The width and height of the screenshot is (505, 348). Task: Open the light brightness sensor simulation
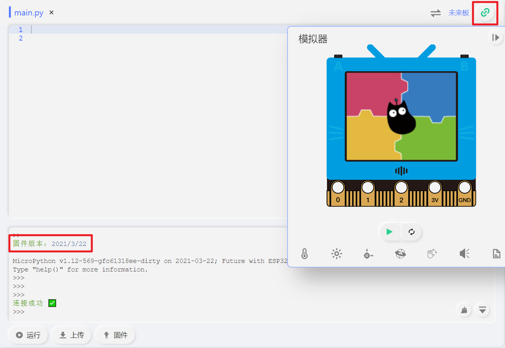point(337,254)
